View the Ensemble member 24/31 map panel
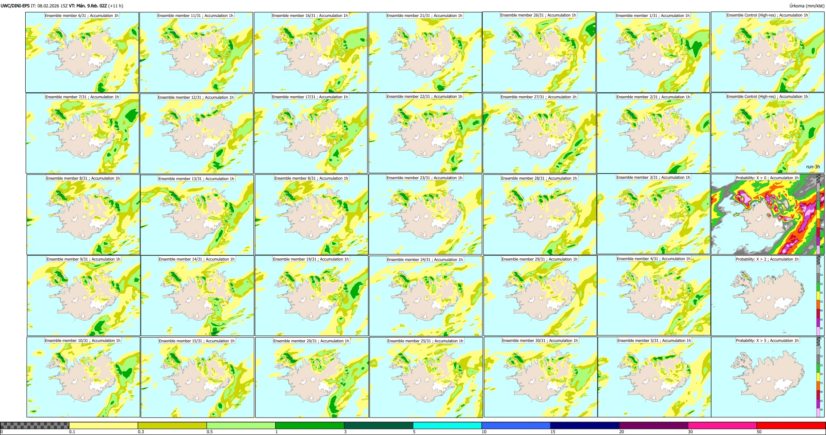 tap(426, 296)
